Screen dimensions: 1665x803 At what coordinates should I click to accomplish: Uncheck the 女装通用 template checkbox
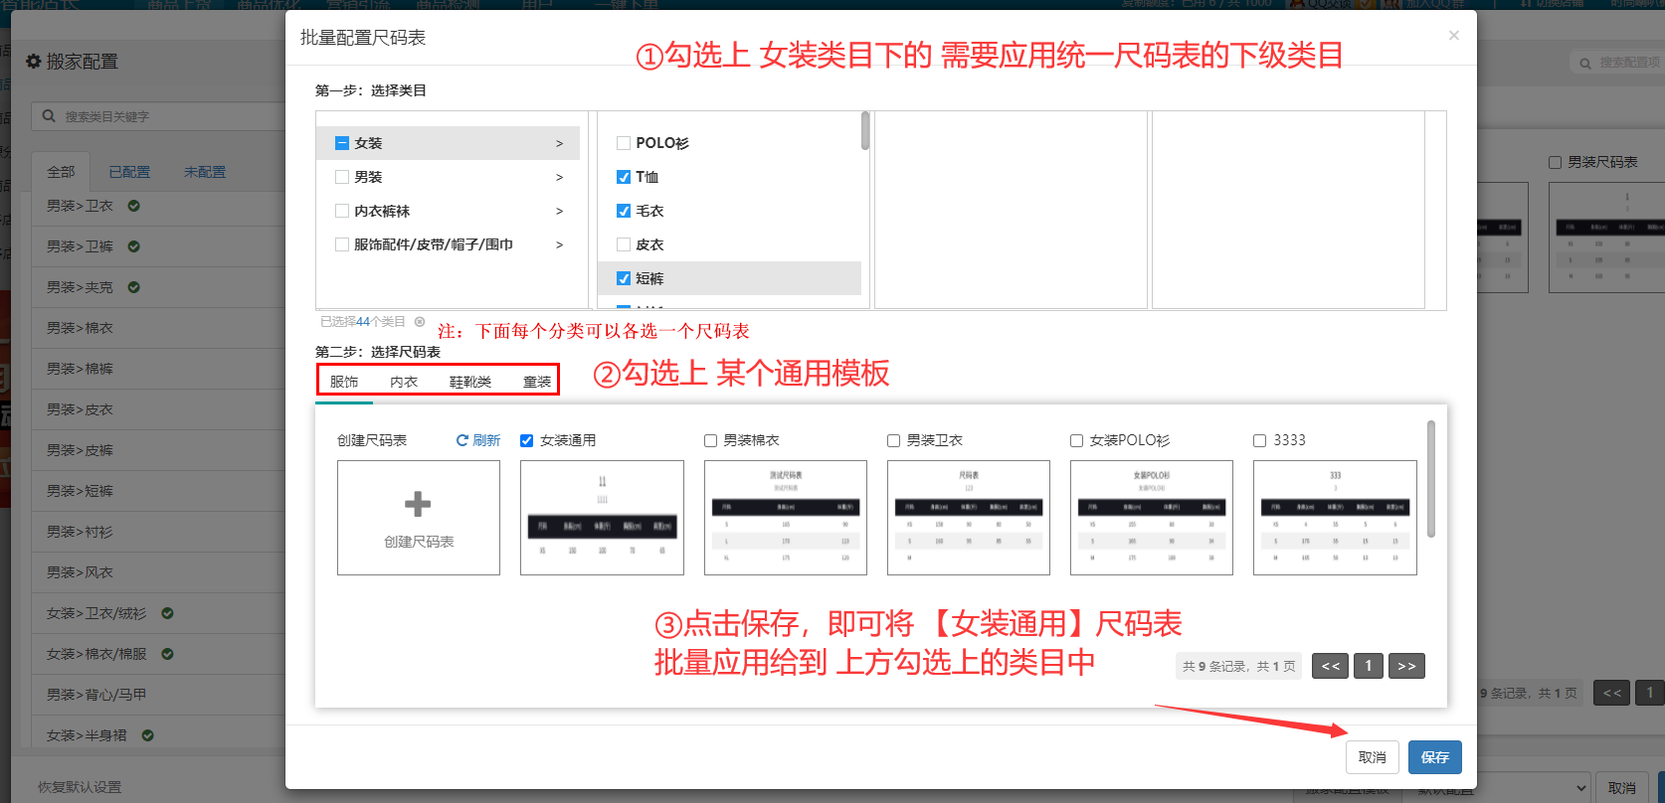click(x=527, y=440)
